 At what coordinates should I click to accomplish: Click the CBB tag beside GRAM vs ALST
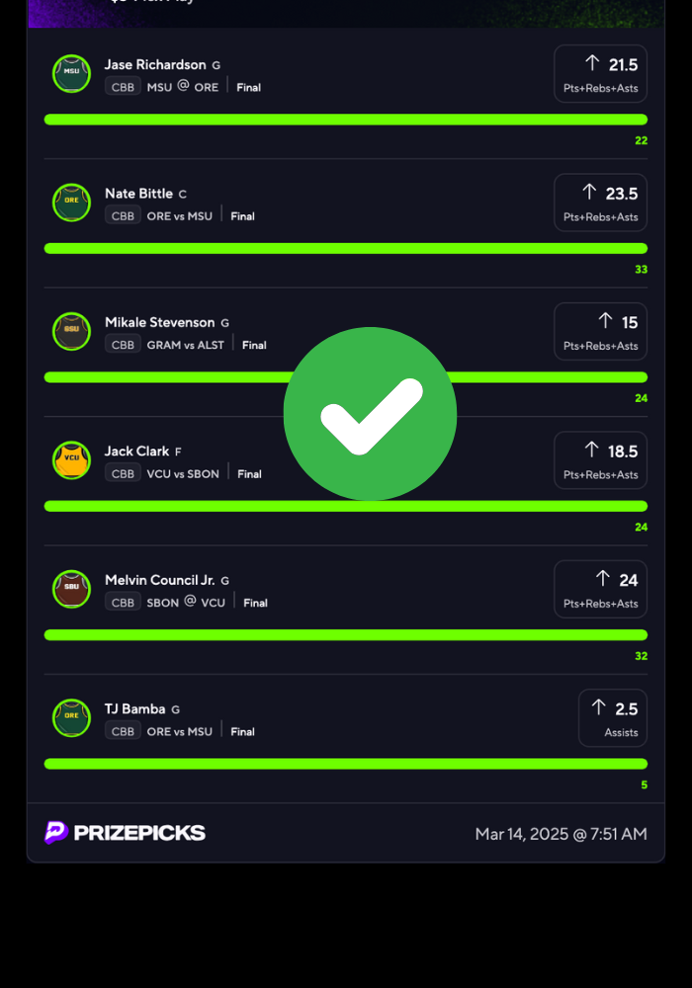123,345
